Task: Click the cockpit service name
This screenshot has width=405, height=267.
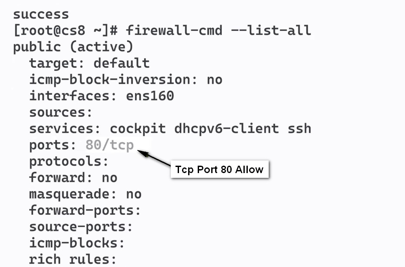Action: tap(138, 129)
